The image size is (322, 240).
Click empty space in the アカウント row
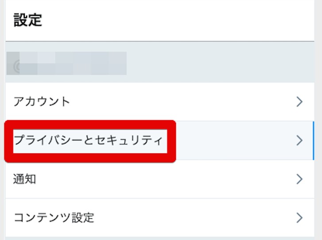(186, 102)
